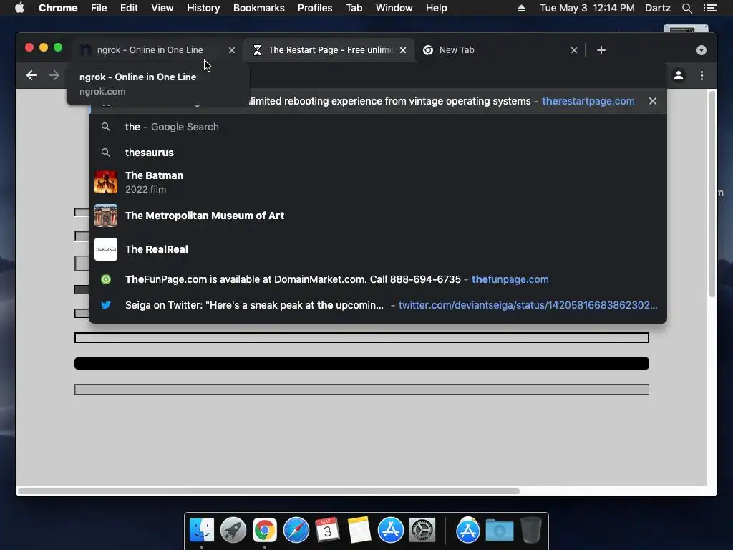Close the ngrok tab
Viewport: 733px width, 550px height.
click(232, 50)
